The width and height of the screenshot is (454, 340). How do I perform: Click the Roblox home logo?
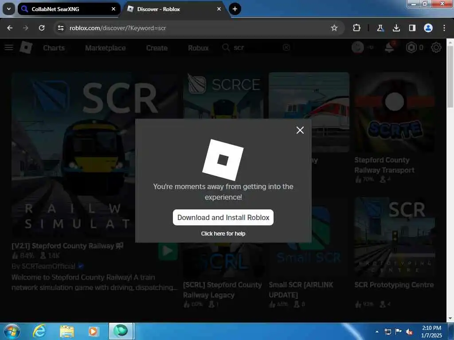point(26,47)
